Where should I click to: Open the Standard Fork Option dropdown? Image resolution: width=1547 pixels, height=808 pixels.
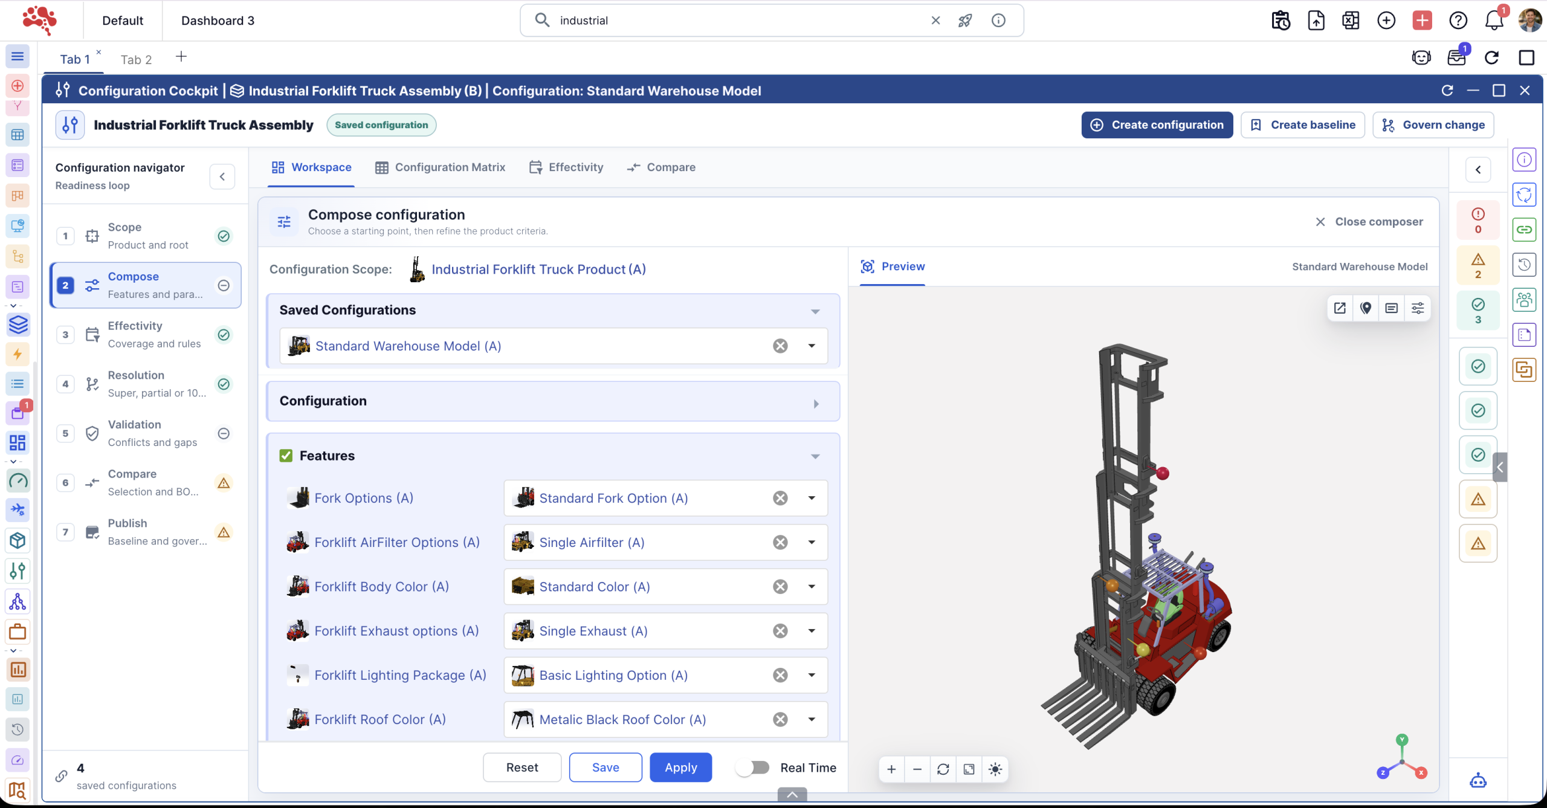(812, 498)
